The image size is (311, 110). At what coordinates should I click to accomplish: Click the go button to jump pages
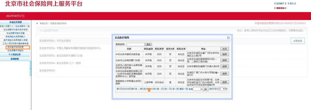tap(206, 89)
